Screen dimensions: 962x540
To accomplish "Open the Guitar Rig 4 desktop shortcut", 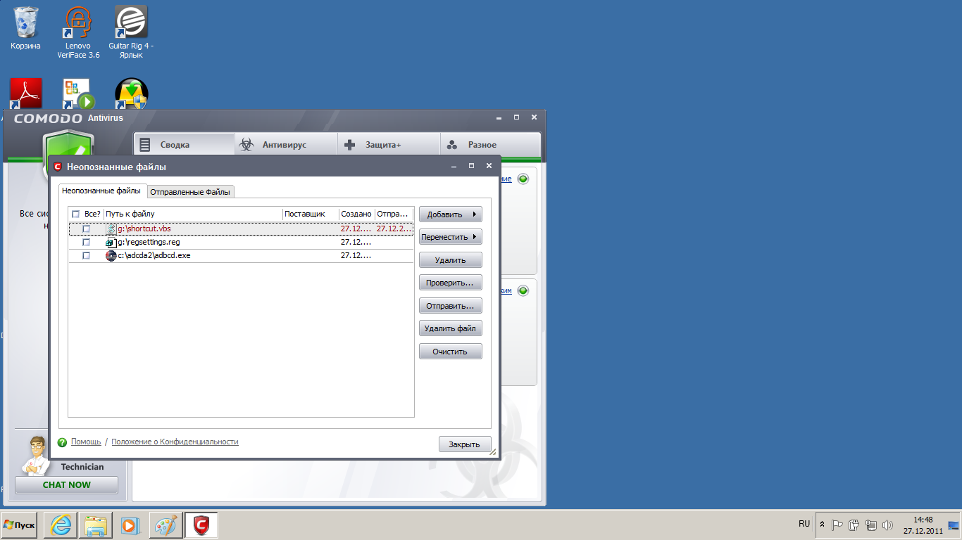I will click(x=131, y=32).
